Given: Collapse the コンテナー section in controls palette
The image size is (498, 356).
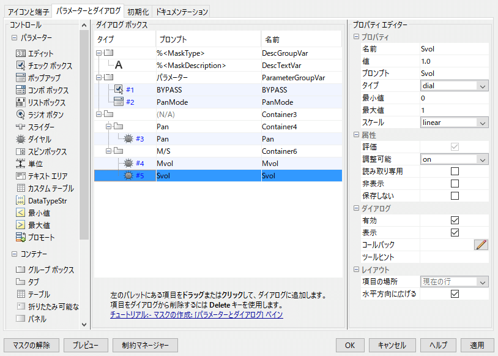Looking at the screenshot, I should click(x=14, y=254).
